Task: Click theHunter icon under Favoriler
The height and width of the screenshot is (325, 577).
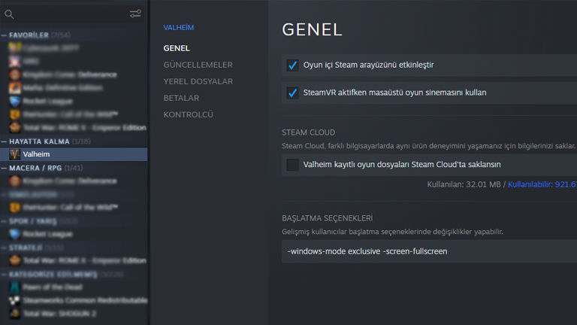Action: [x=15, y=114]
